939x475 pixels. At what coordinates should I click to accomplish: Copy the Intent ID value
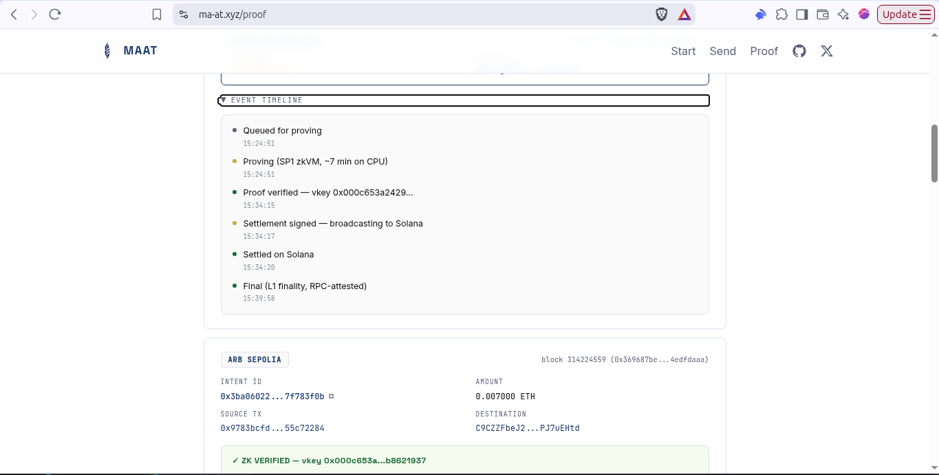[332, 397]
